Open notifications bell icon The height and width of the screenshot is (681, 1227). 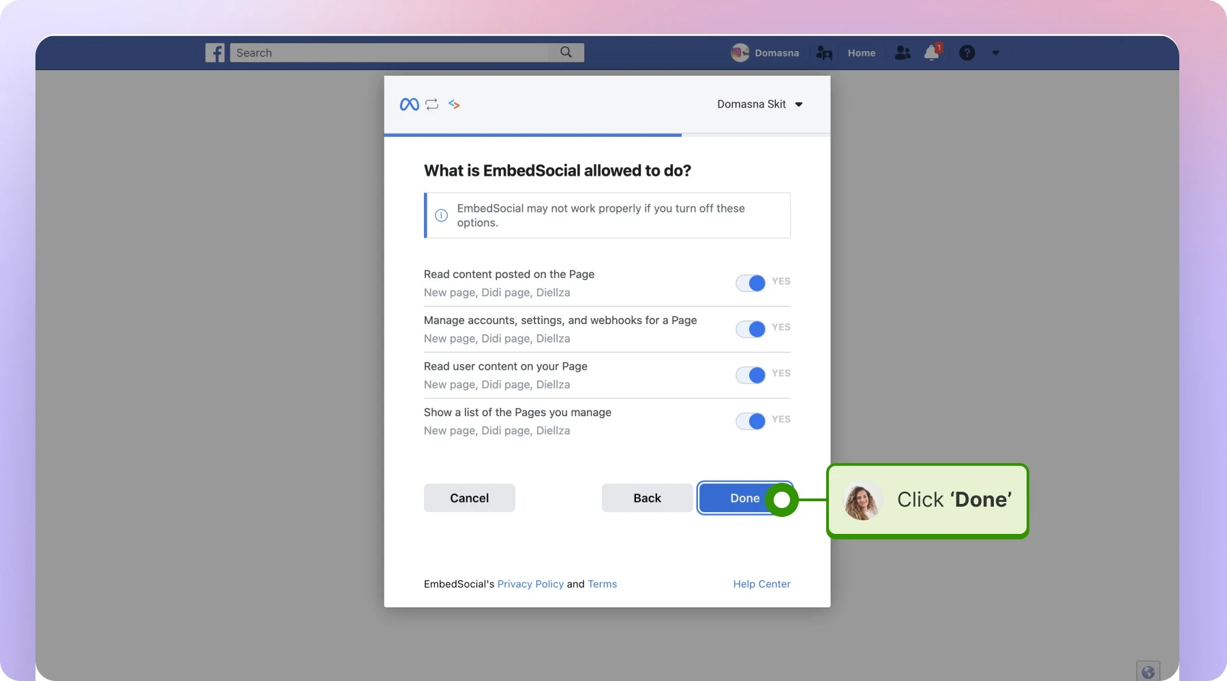(932, 52)
